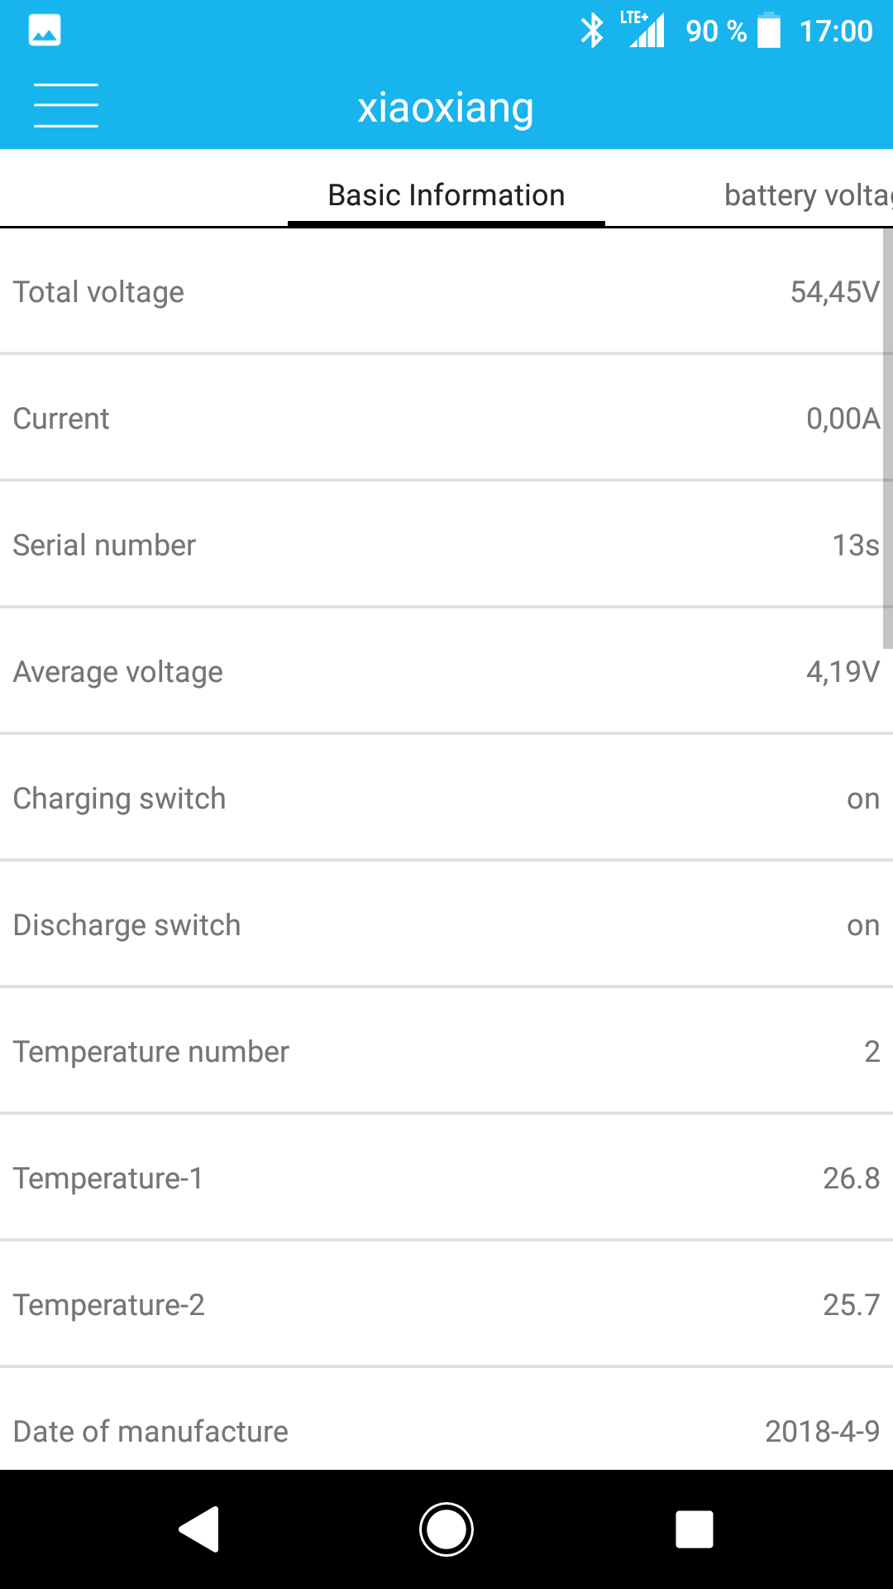
Task: Tap the Average voltage row
Action: (x=446, y=672)
